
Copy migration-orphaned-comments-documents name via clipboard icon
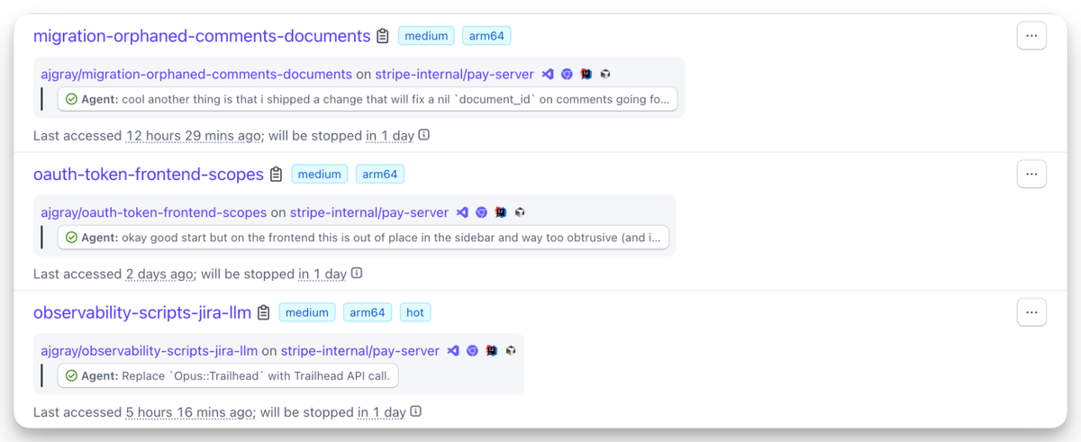coord(383,36)
